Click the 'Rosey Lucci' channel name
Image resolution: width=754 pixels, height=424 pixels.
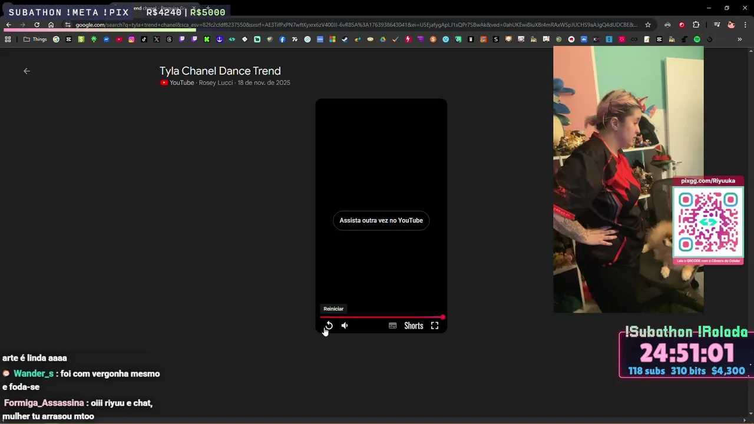[x=216, y=83]
